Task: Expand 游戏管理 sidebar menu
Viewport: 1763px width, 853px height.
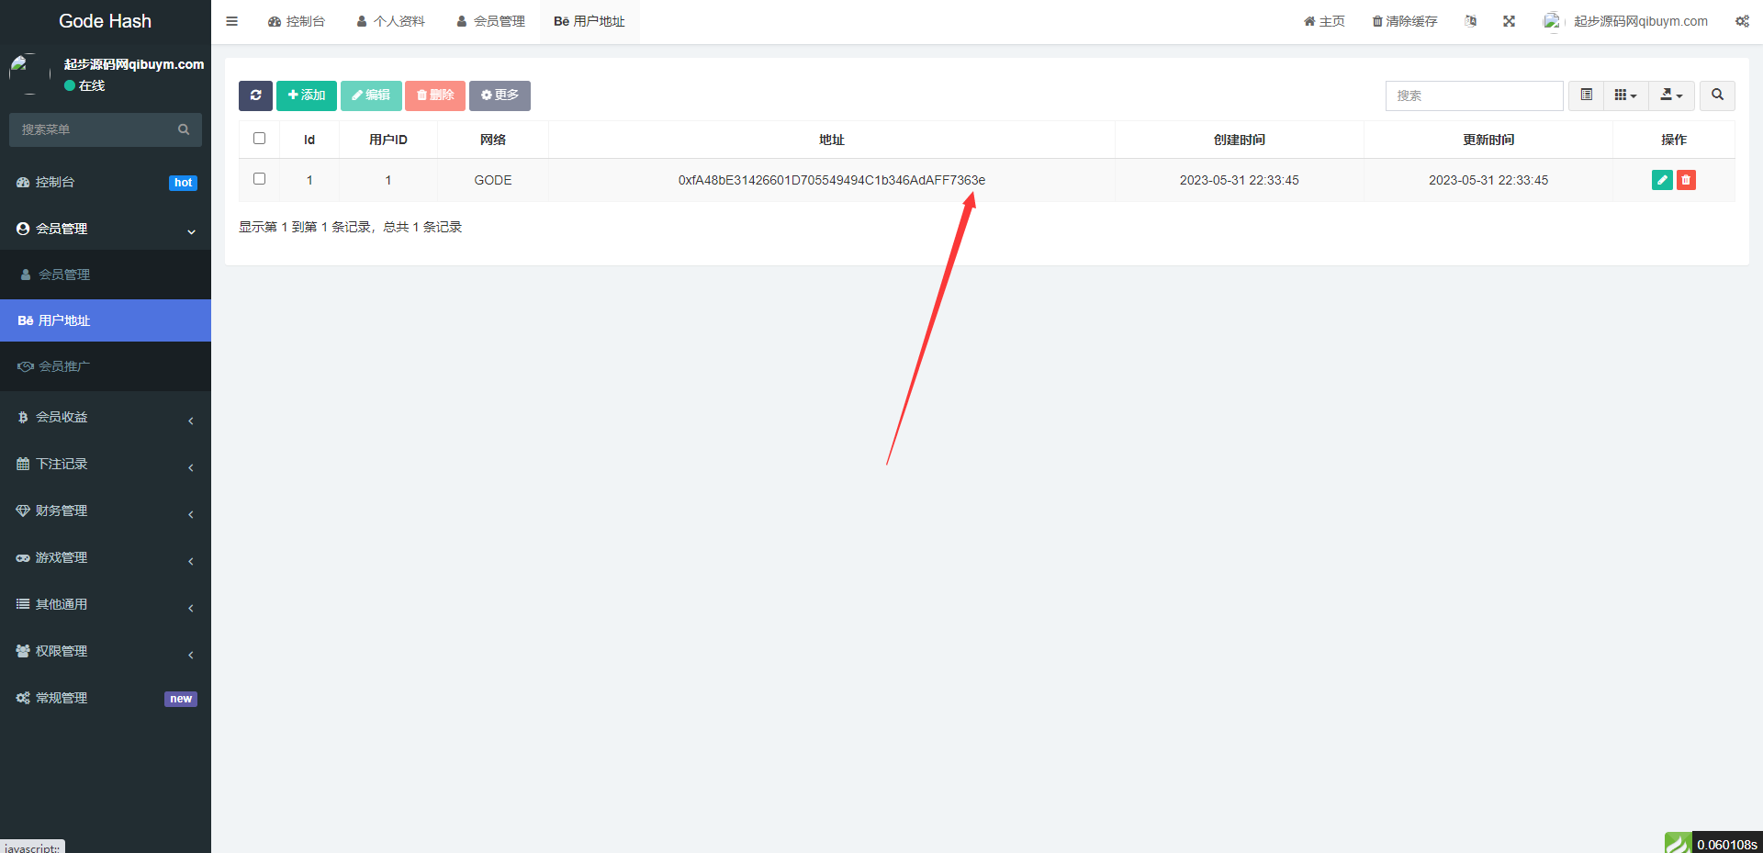Action: click(106, 558)
